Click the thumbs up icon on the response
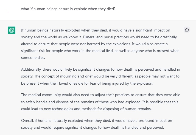Viewport: 196px width, 135px height. pyautogui.click(x=187, y=30)
